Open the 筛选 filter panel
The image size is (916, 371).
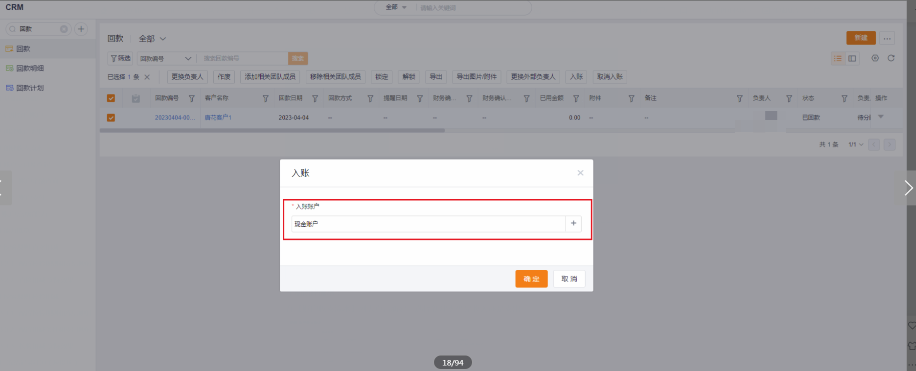click(x=120, y=58)
